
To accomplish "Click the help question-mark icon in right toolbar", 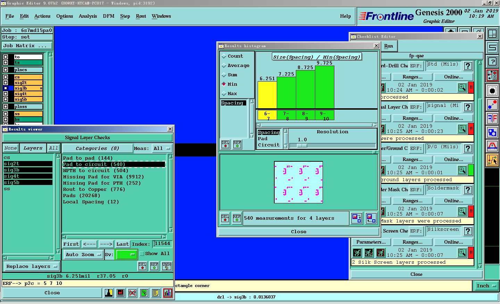I will click(x=492, y=61).
